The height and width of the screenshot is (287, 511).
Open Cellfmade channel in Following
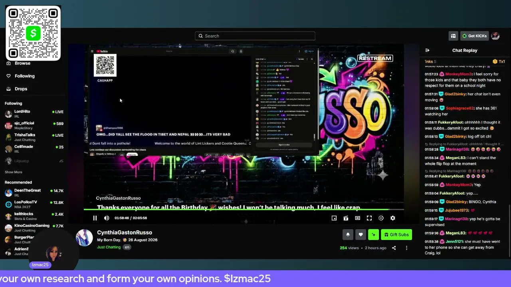[x=34, y=149]
